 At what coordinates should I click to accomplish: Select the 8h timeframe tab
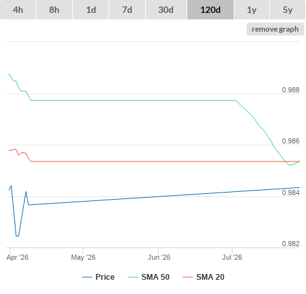54,10
